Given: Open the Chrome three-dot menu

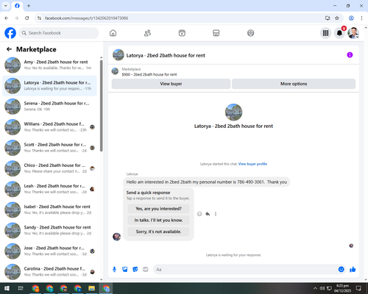Looking at the screenshot, I should [361, 18].
